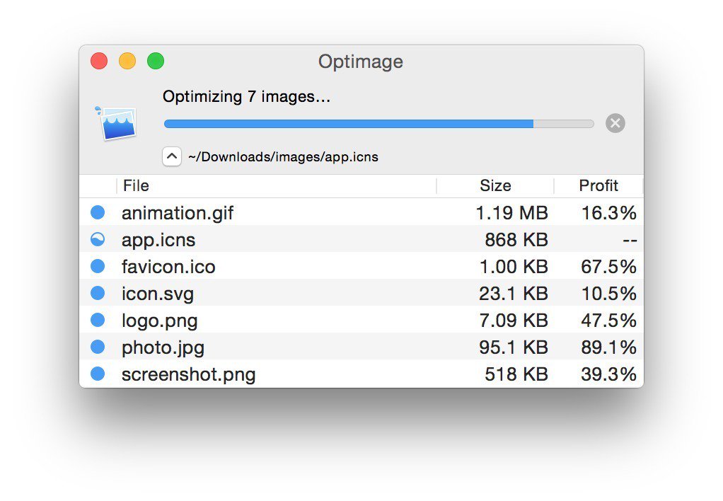723x501 pixels.
Task: Click the completed dot next to icon.svg
Action: coord(98,293)
